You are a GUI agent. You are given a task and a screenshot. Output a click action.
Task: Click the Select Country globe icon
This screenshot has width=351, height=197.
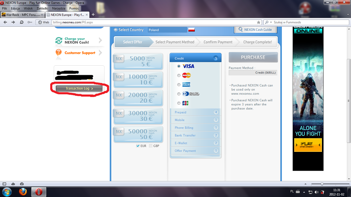[115, 30]
